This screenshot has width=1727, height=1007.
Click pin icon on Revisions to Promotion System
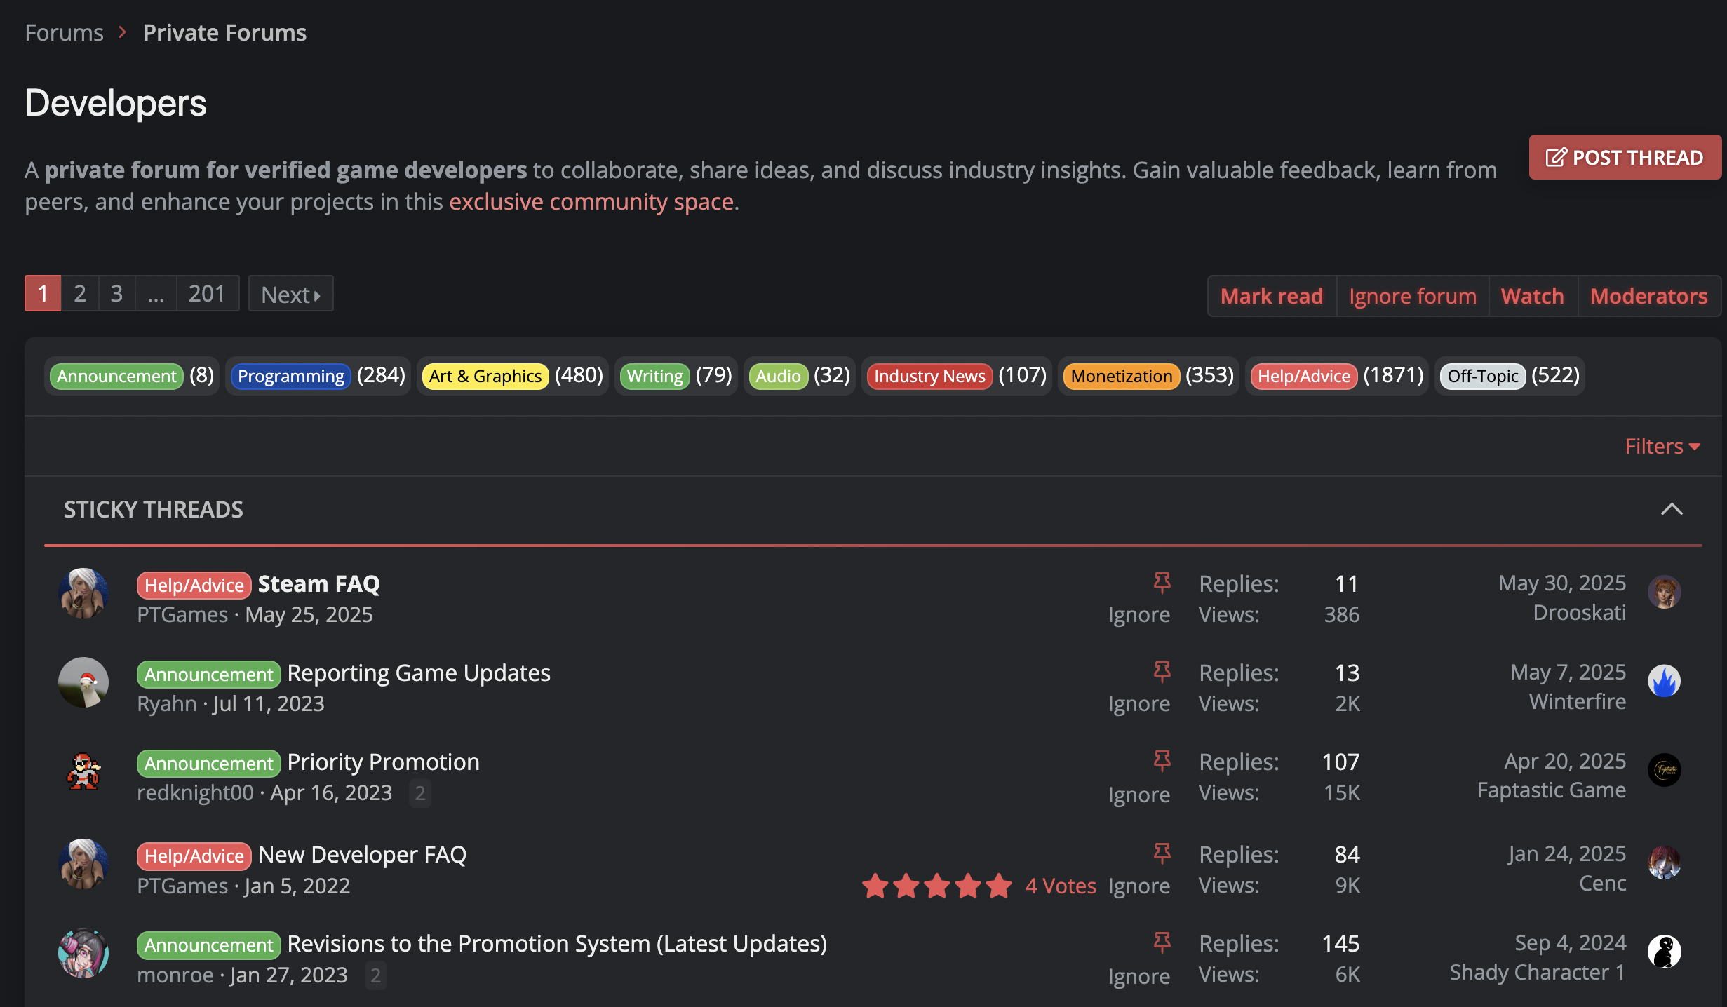[1162, 942]
